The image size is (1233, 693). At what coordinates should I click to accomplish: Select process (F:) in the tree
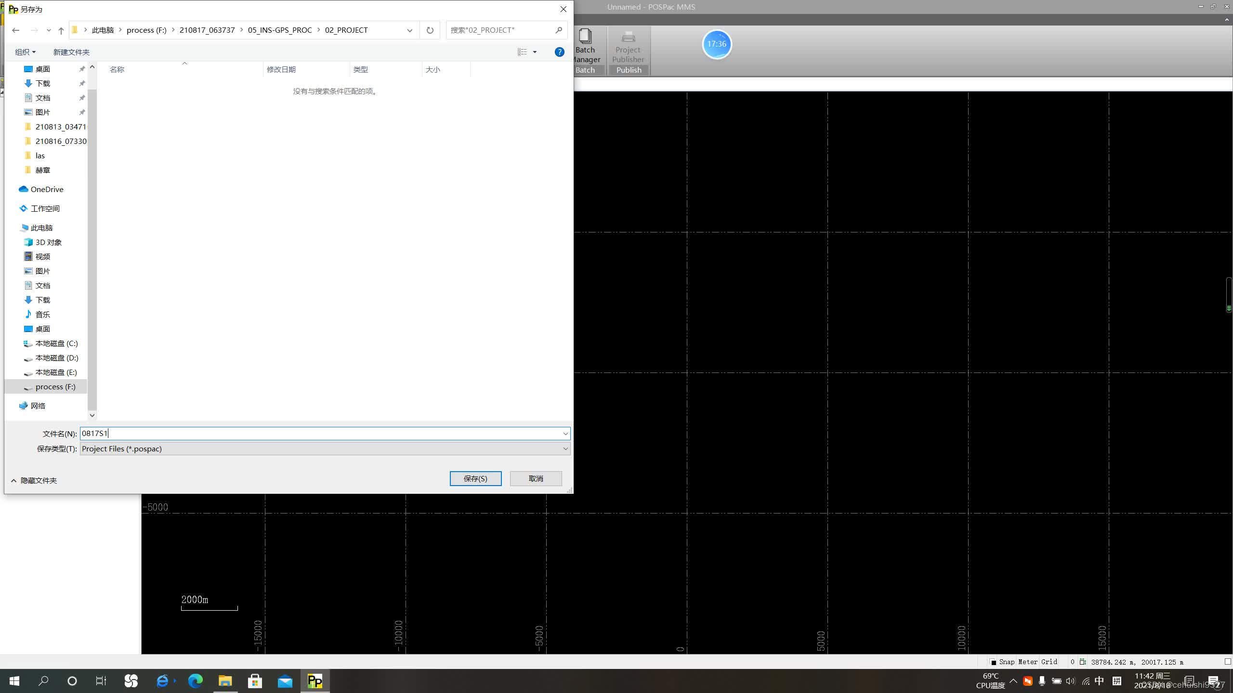55,386
